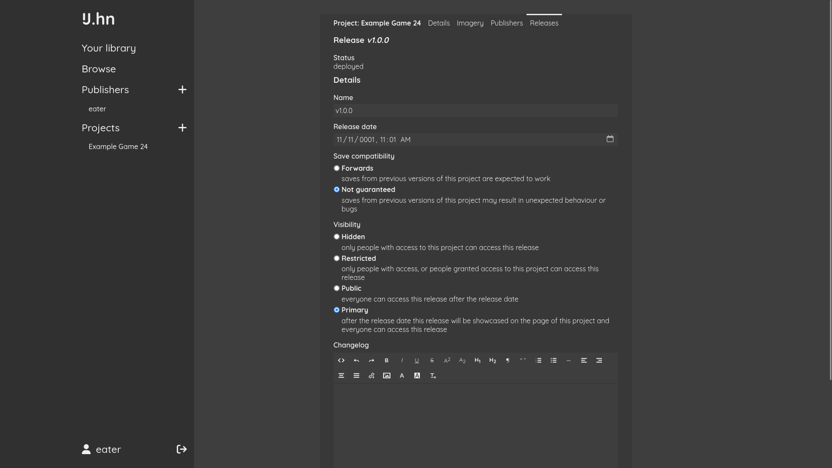This screenshot has height=468, width=832.
Task: Set visibility to Primary
Action: (x=337, y=310)
